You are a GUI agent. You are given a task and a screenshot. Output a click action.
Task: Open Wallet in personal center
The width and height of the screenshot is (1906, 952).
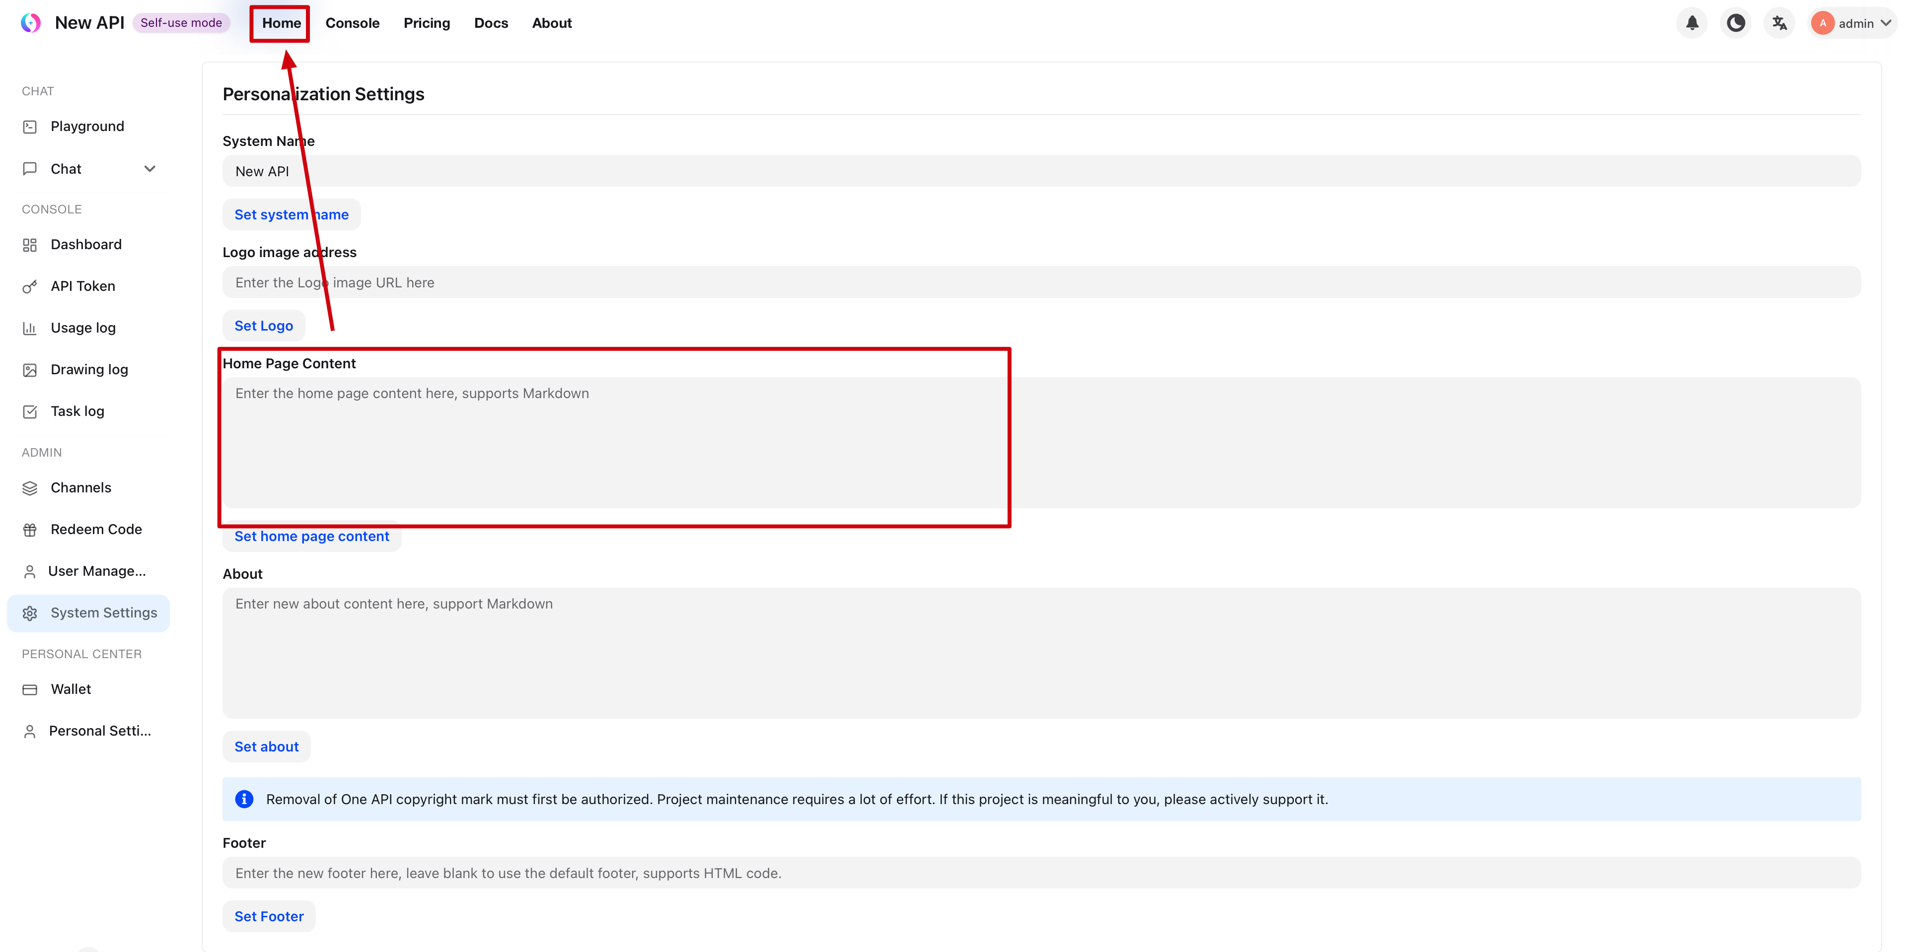(x=71, y=688)
